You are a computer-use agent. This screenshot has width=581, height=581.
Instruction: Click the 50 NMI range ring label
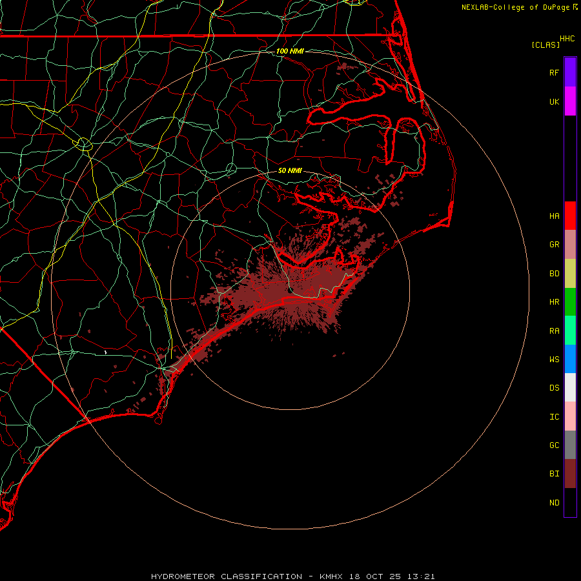pos(290,170)
